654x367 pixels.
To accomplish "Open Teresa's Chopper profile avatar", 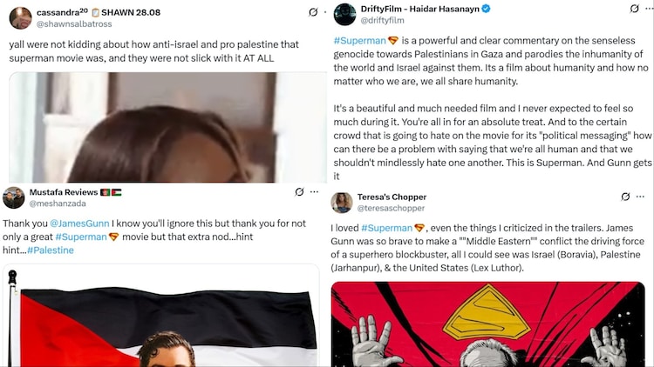I will pyautogui.click(x=342, y=203).
